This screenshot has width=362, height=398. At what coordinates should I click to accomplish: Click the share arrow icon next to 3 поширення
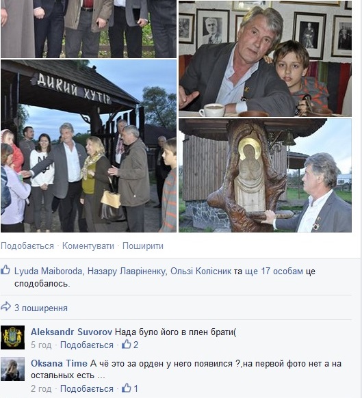[x=5, y=307]
